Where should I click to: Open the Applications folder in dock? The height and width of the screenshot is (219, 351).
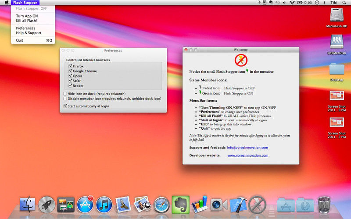(286, 205)
